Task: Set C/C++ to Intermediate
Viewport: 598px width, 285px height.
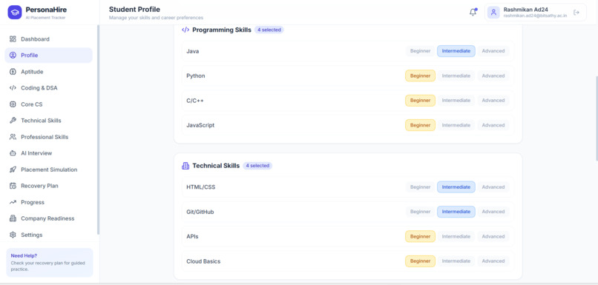Action: pos(456,101)
